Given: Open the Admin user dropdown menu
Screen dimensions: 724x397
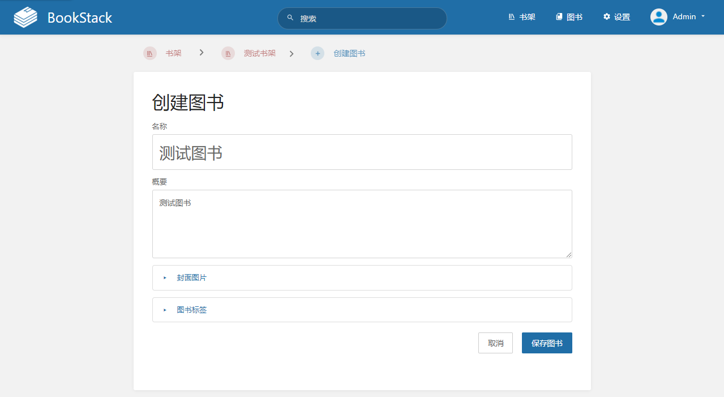Looking at the screenshot, I should tap(686, 17).
